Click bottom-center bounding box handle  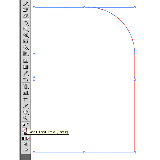point(84,152)
